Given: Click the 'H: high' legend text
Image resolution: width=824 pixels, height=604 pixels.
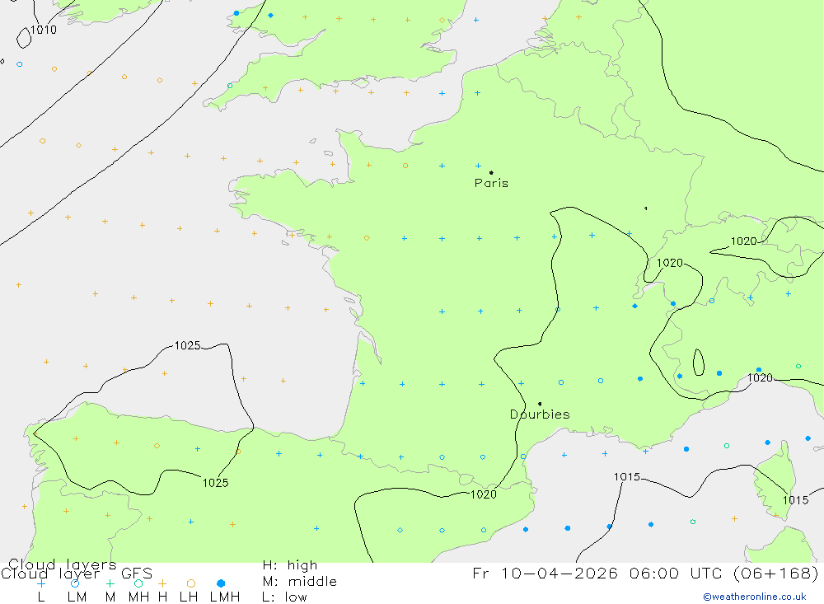Looking at the screenshot, I should point(290,565).
